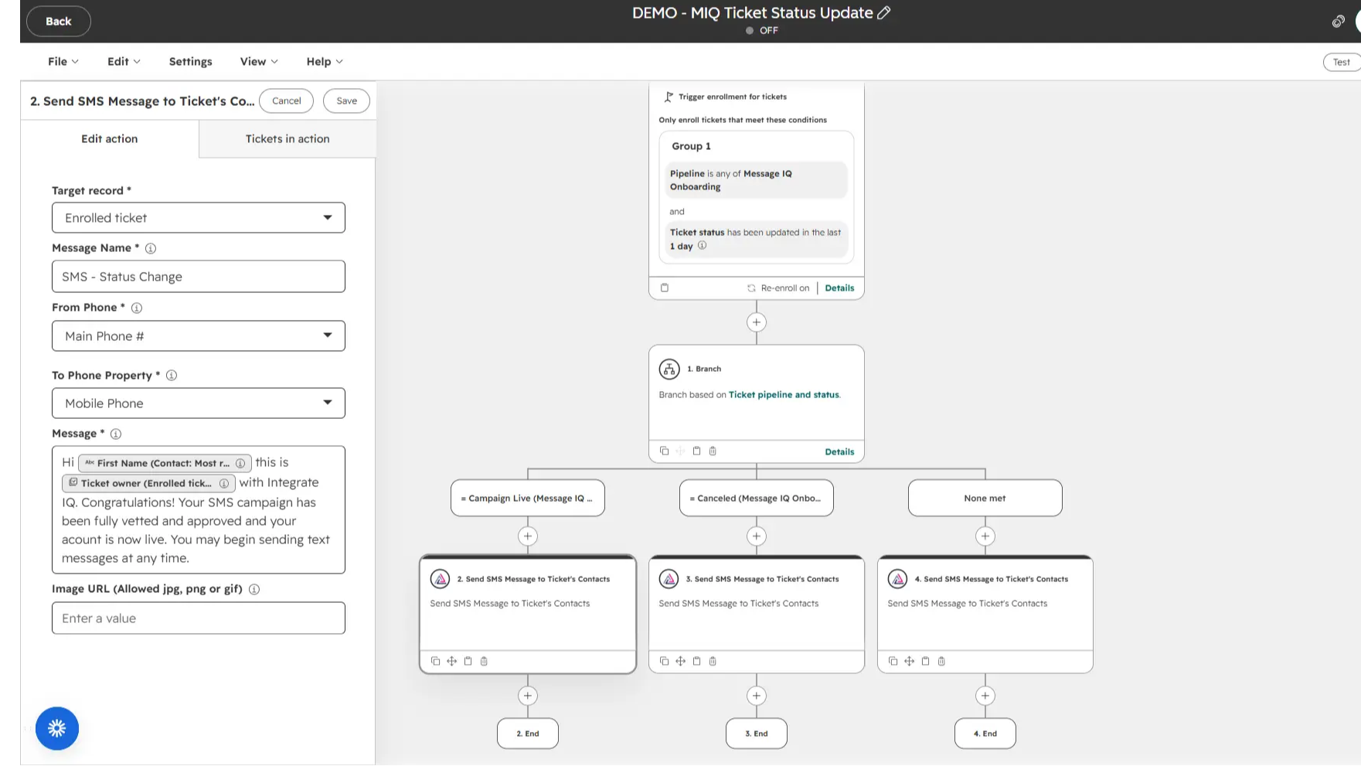Show info for To Phone Property
Screen dimensions: 1361x766
pyautogui.click(x=172, y=375)
